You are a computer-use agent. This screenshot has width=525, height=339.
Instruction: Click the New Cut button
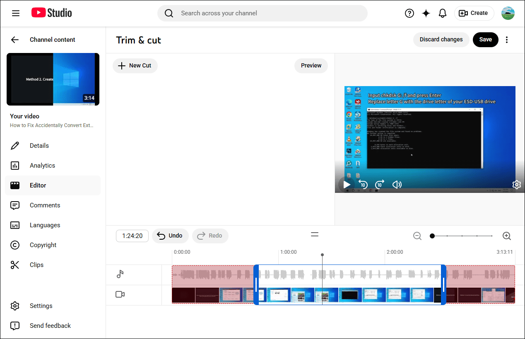coord(135,65)
